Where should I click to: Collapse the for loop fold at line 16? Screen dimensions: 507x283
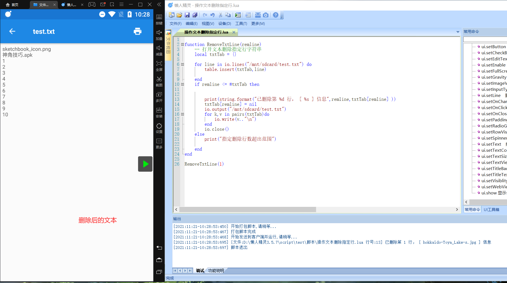[x=182, y=114]
